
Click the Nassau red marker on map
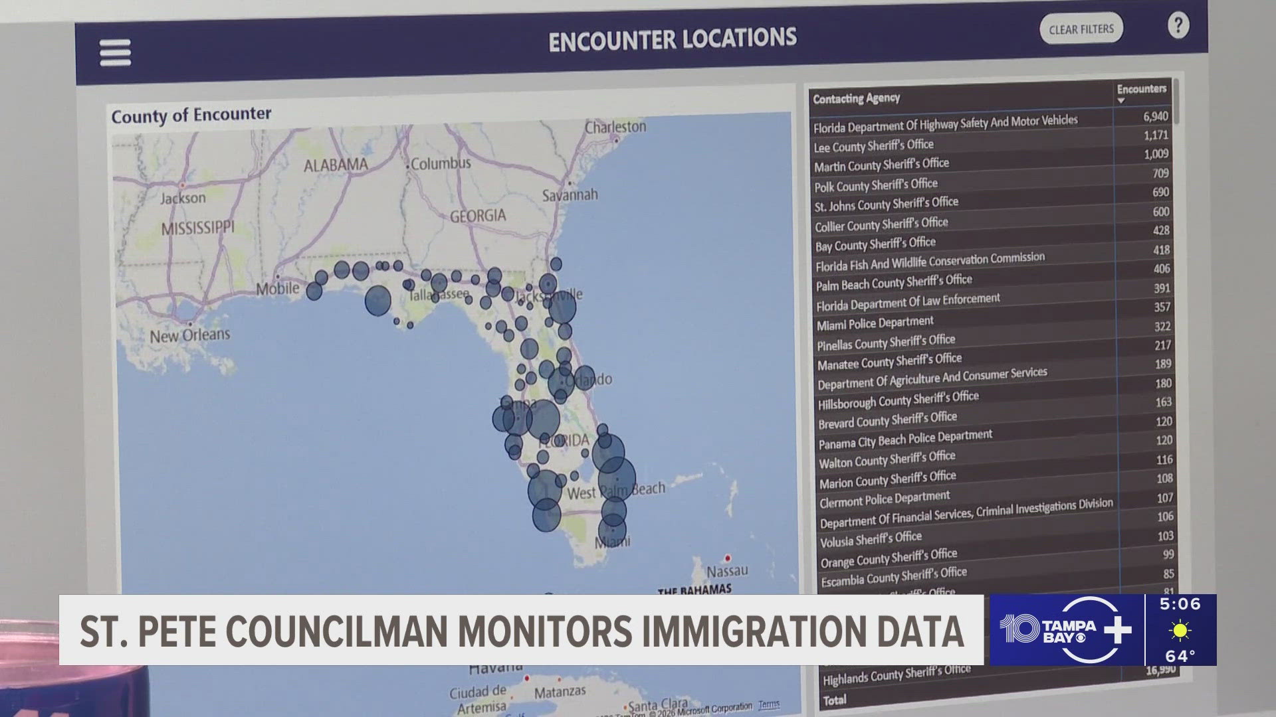728,558
